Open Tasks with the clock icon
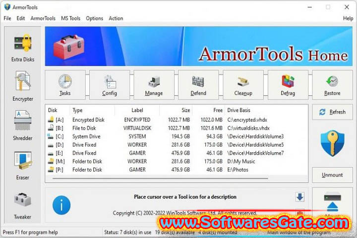357x238 pixels. click(65, 85)
